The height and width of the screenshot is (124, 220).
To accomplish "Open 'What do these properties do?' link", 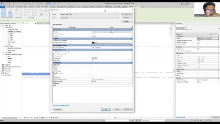I will tap(60, 105).
